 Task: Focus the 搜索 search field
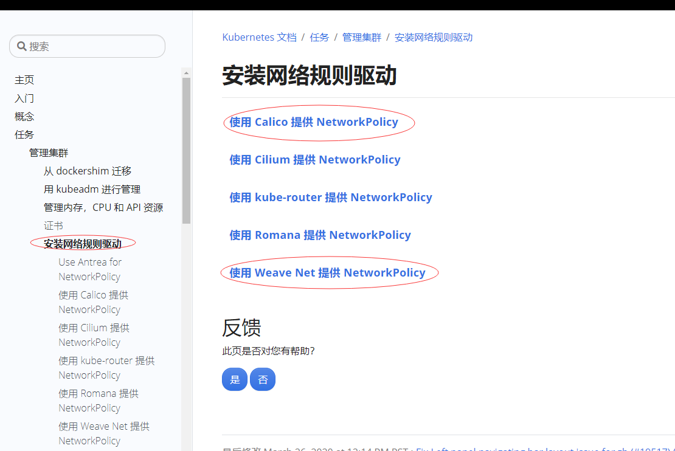pos(88,46)
